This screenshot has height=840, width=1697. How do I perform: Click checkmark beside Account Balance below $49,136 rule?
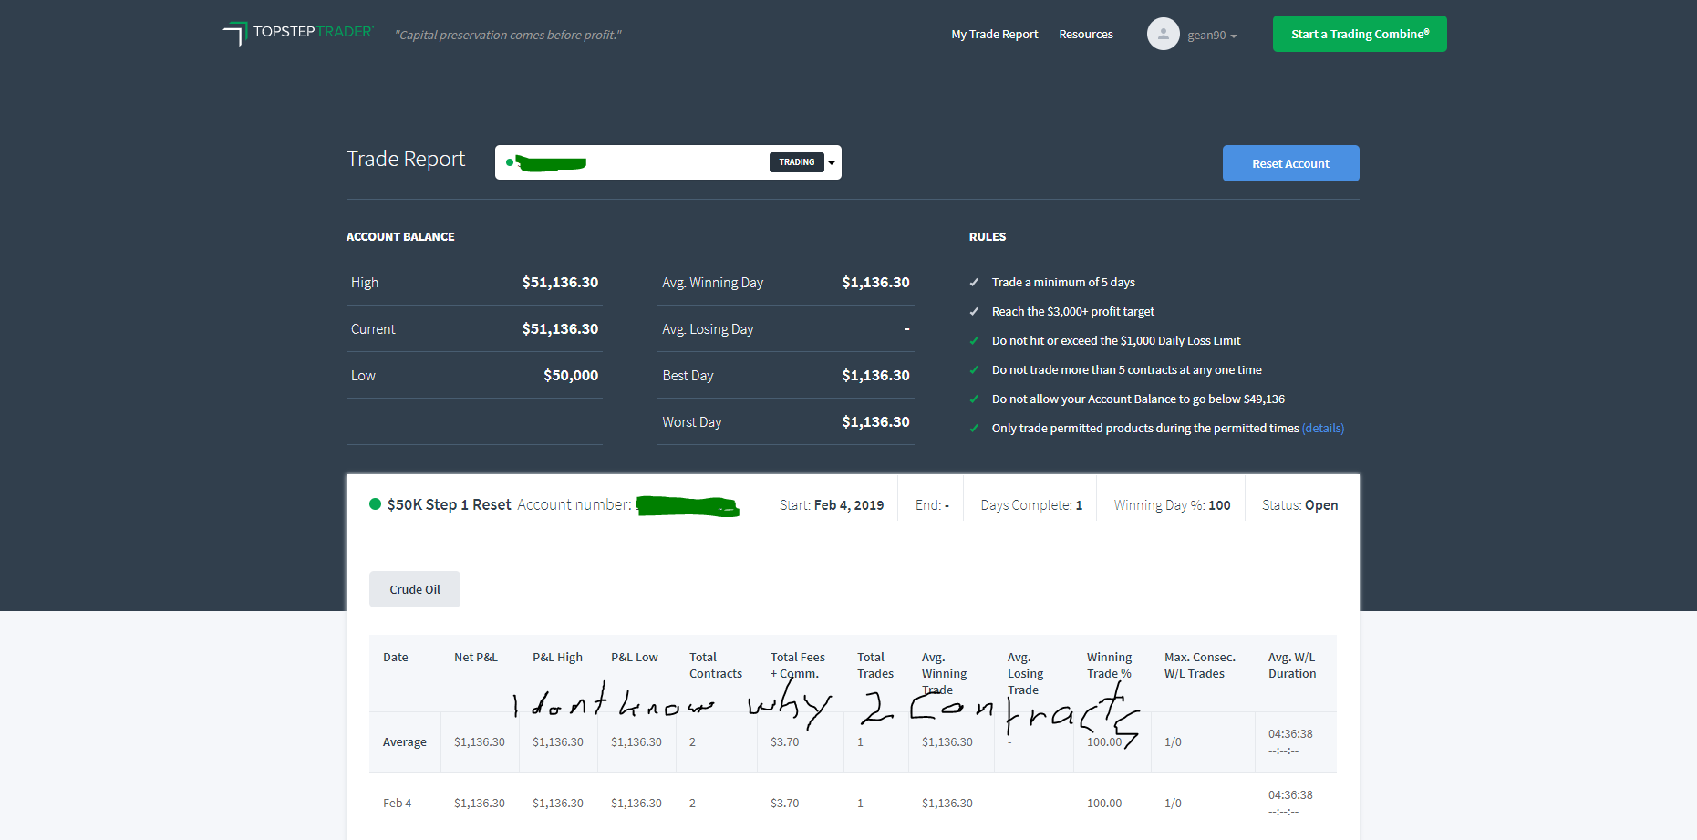pyautogui.click(x=974, y=399)
